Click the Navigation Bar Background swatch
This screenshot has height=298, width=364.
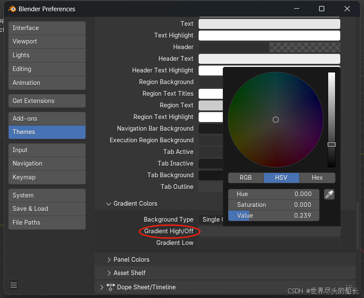coord(211,129)
